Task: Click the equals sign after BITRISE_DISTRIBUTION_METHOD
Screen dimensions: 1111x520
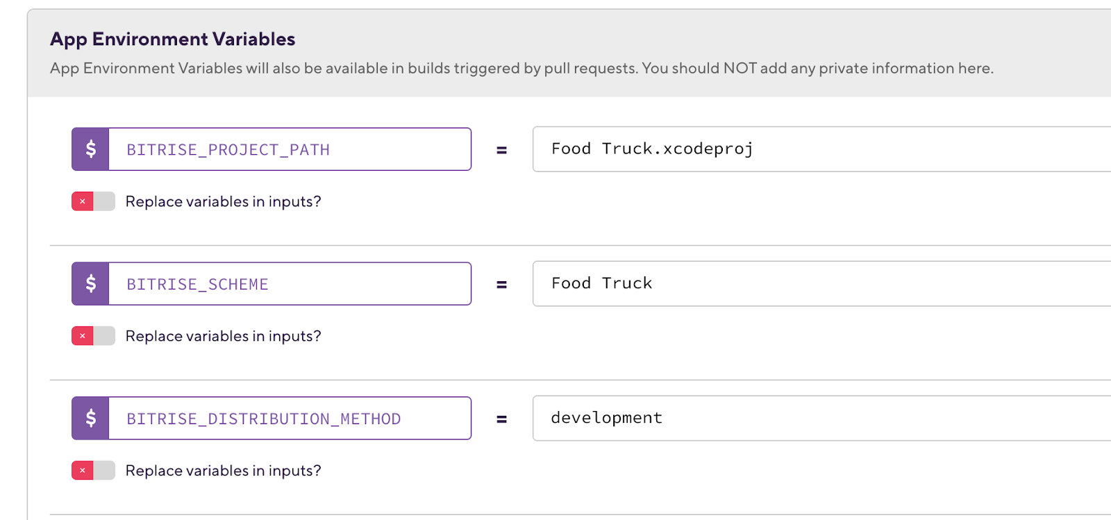Action: 501,419
